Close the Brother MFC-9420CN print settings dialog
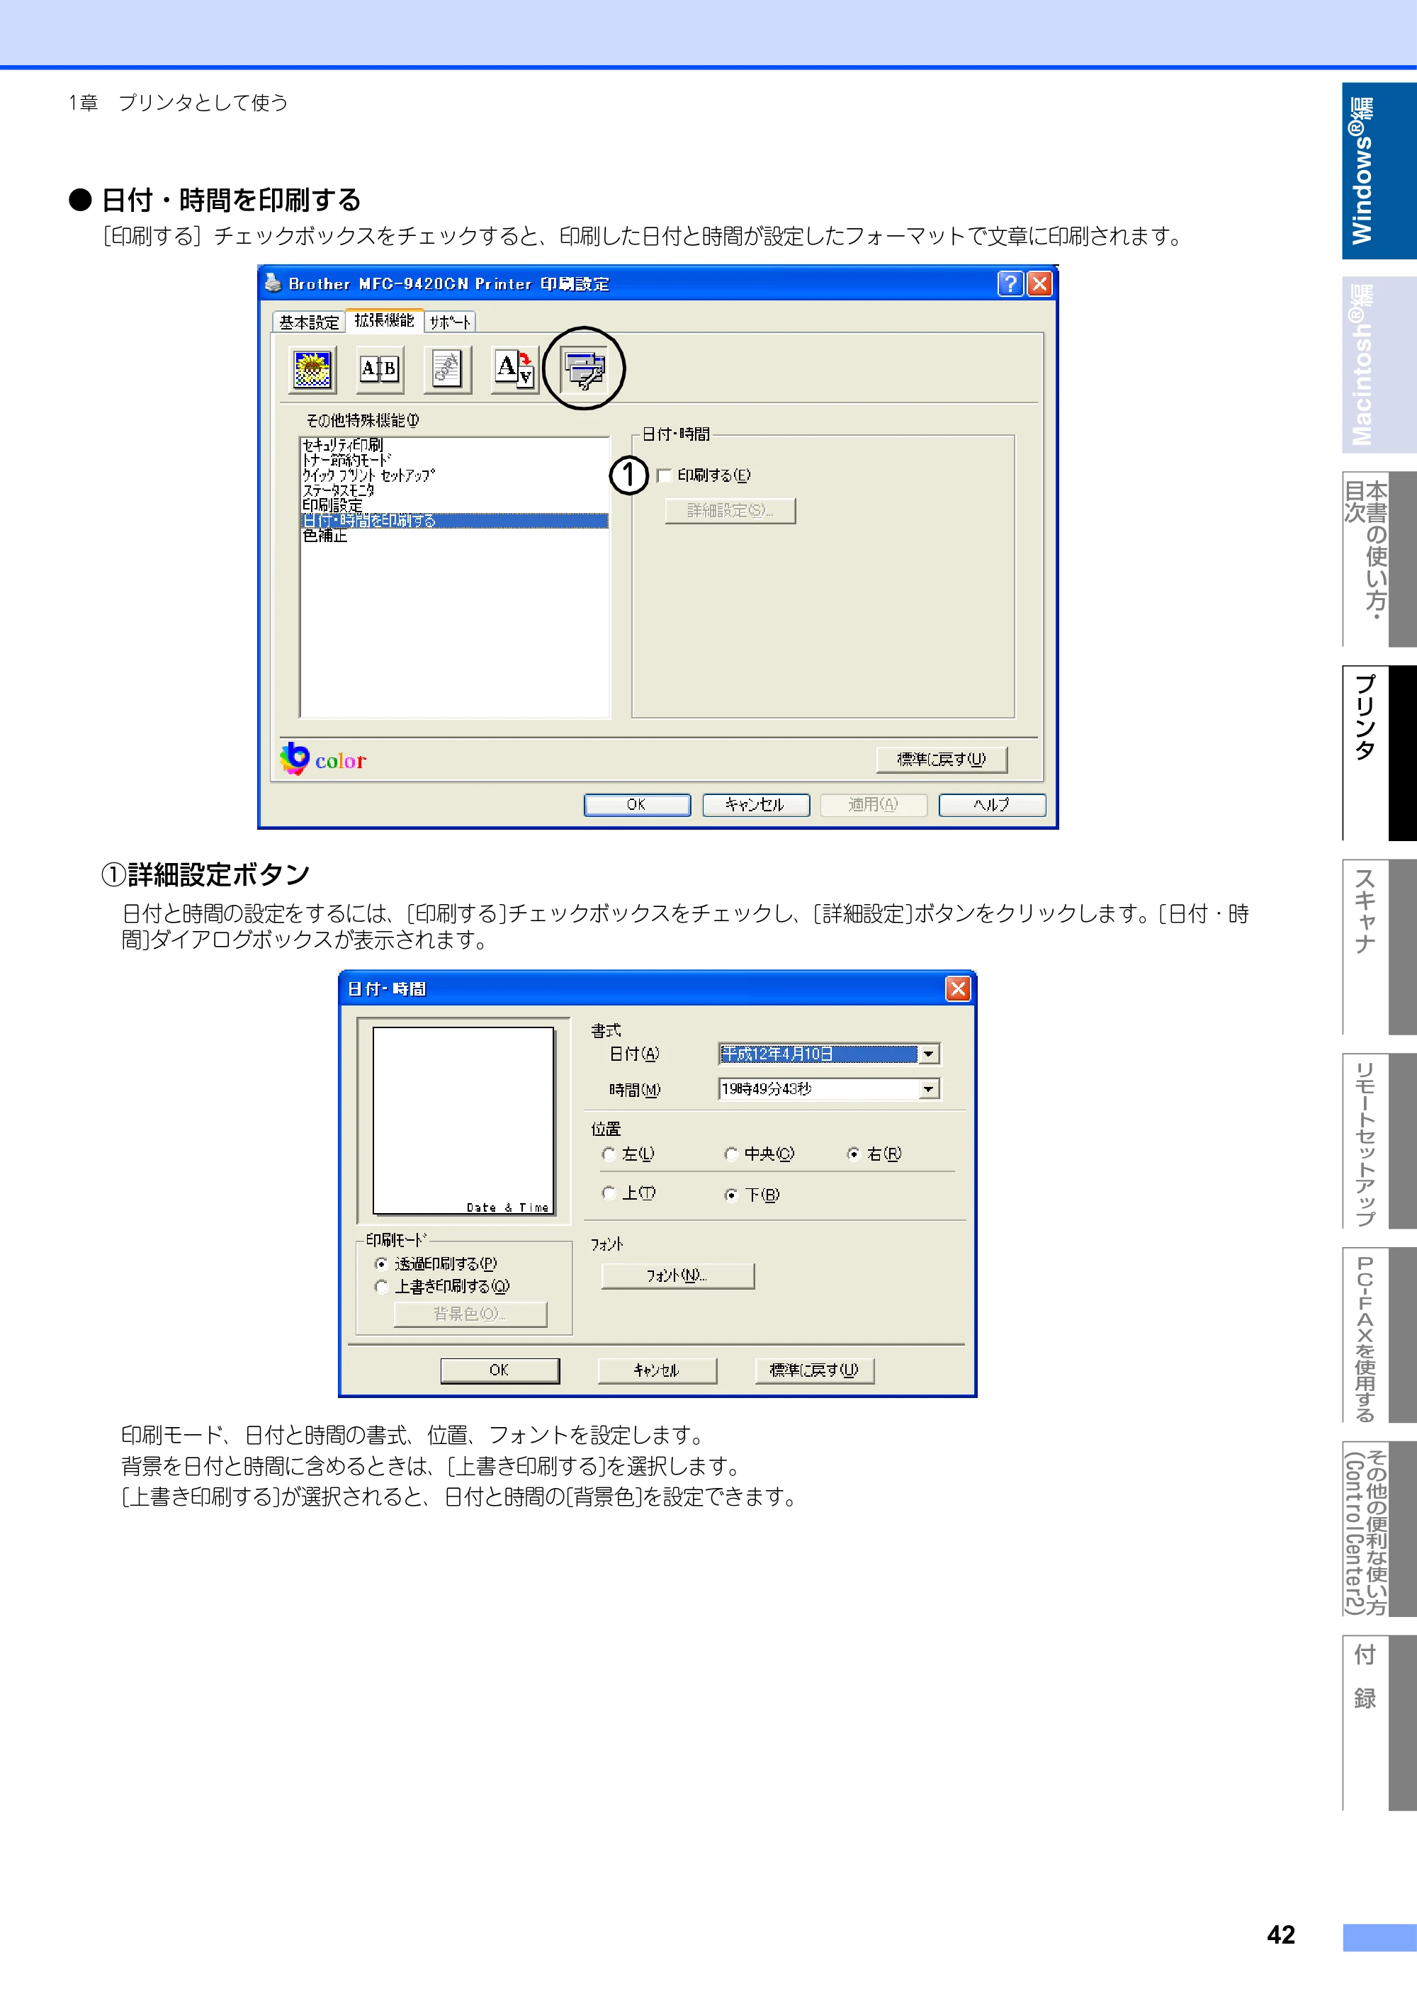1417x2006 pixels. tap(1039, 283)
